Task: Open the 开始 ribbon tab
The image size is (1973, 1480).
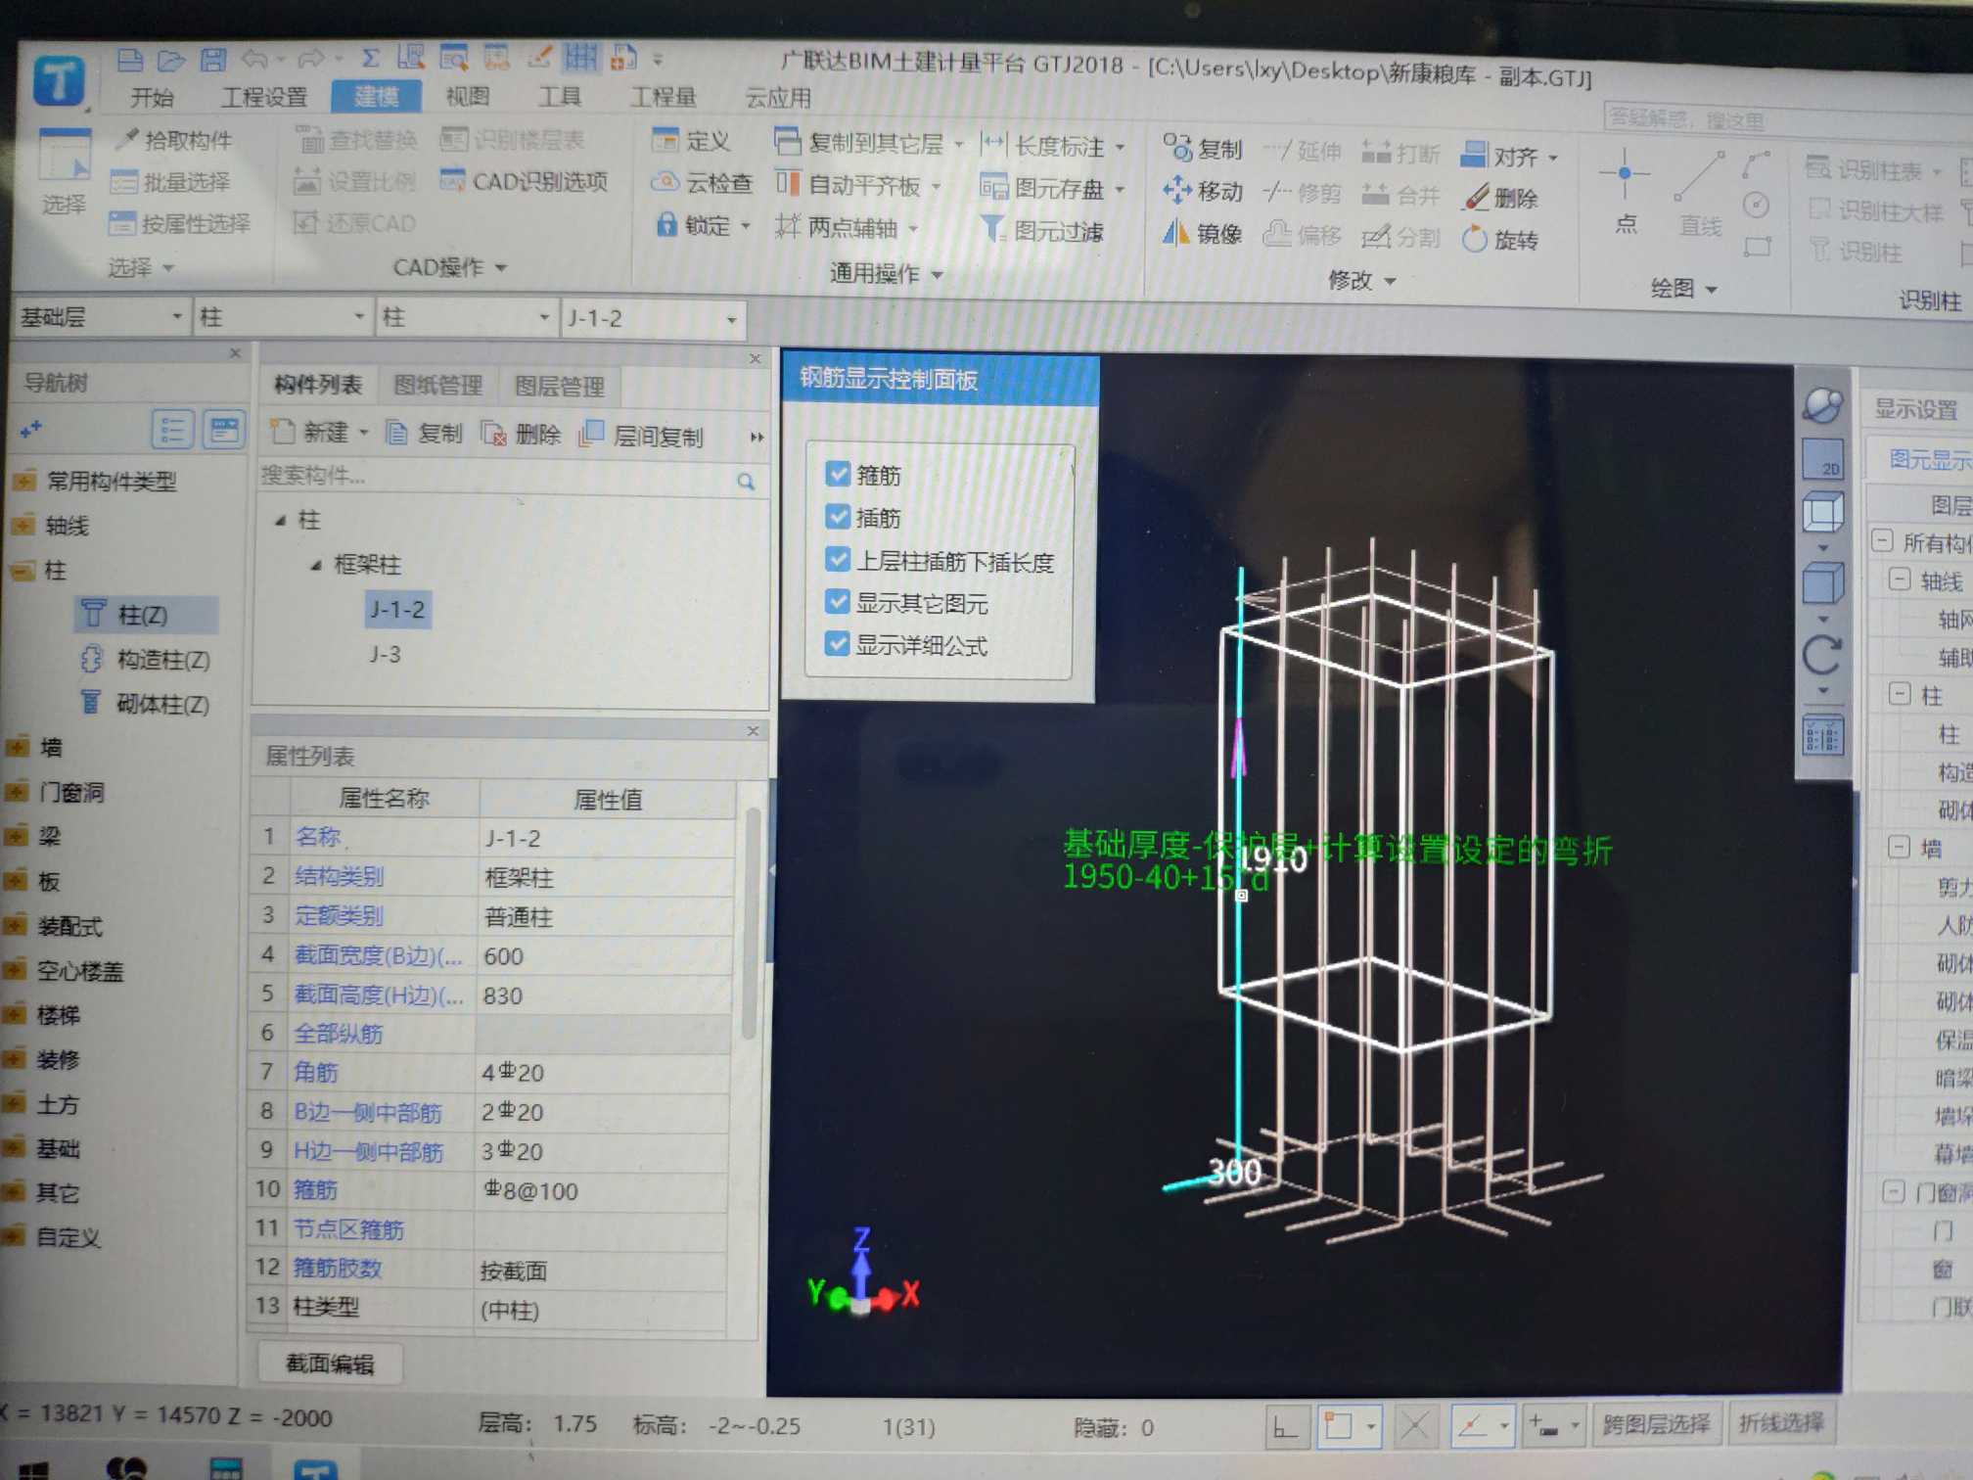Action: point(152,97)
